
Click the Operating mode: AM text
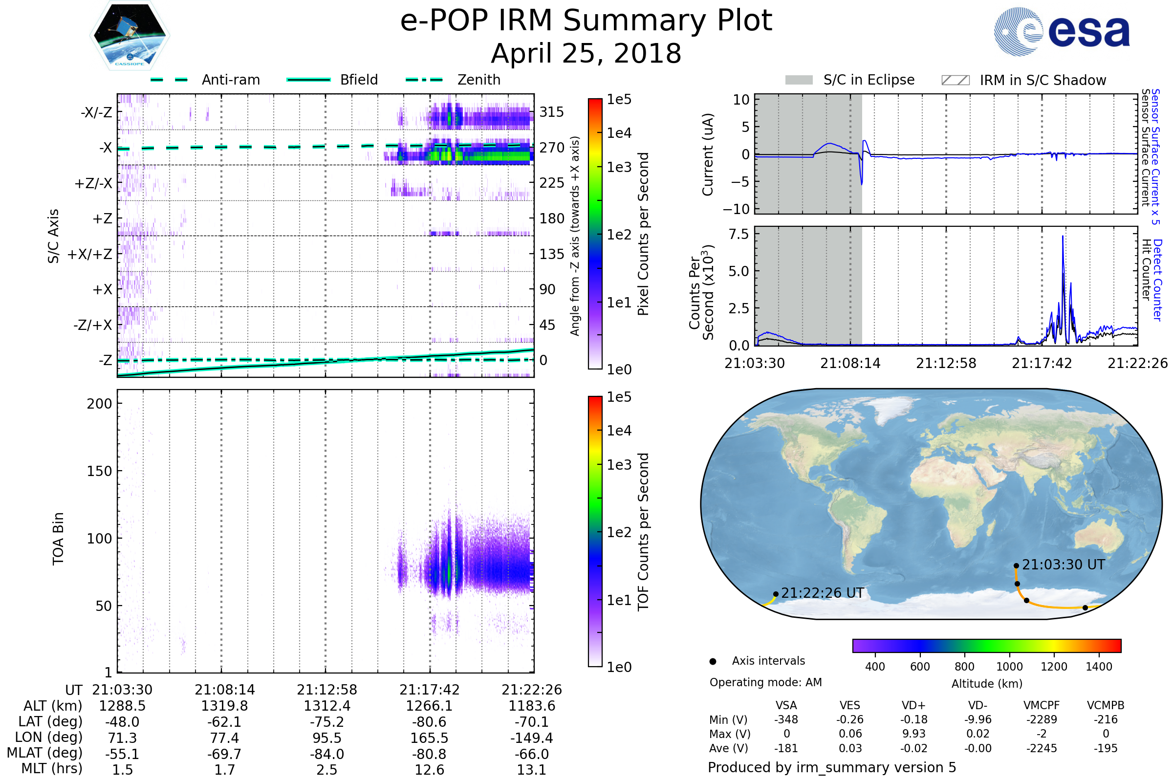click(x=765, y=682)
